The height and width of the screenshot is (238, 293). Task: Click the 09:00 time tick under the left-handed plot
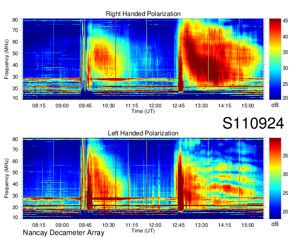pos(62,225)
